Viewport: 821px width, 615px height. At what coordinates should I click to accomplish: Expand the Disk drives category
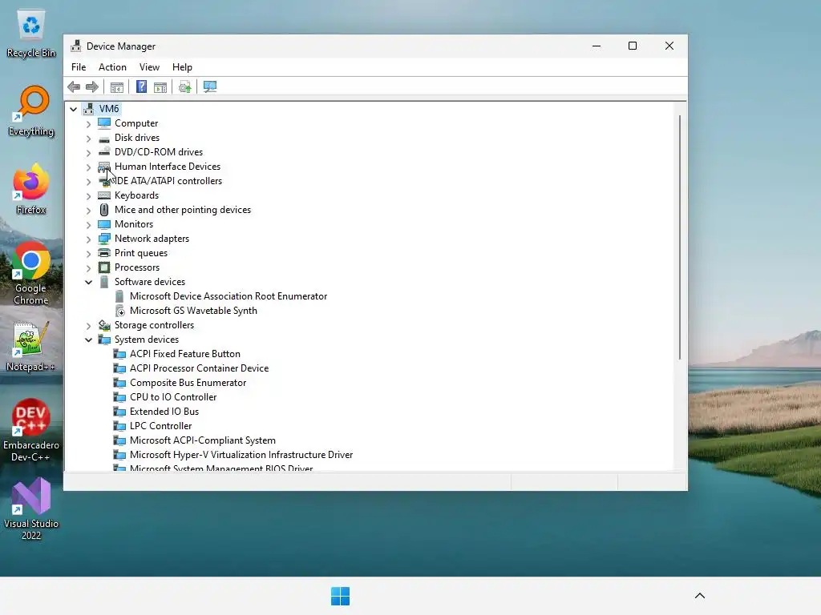point(88,138)
